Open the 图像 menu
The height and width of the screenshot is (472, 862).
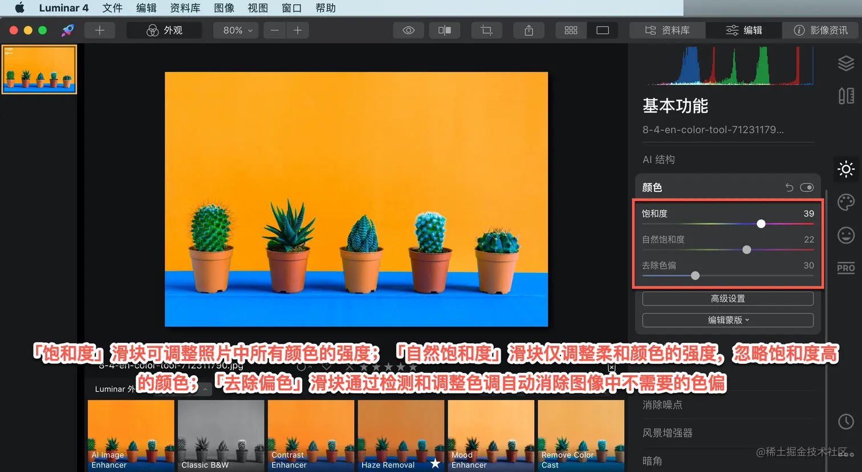224,8
